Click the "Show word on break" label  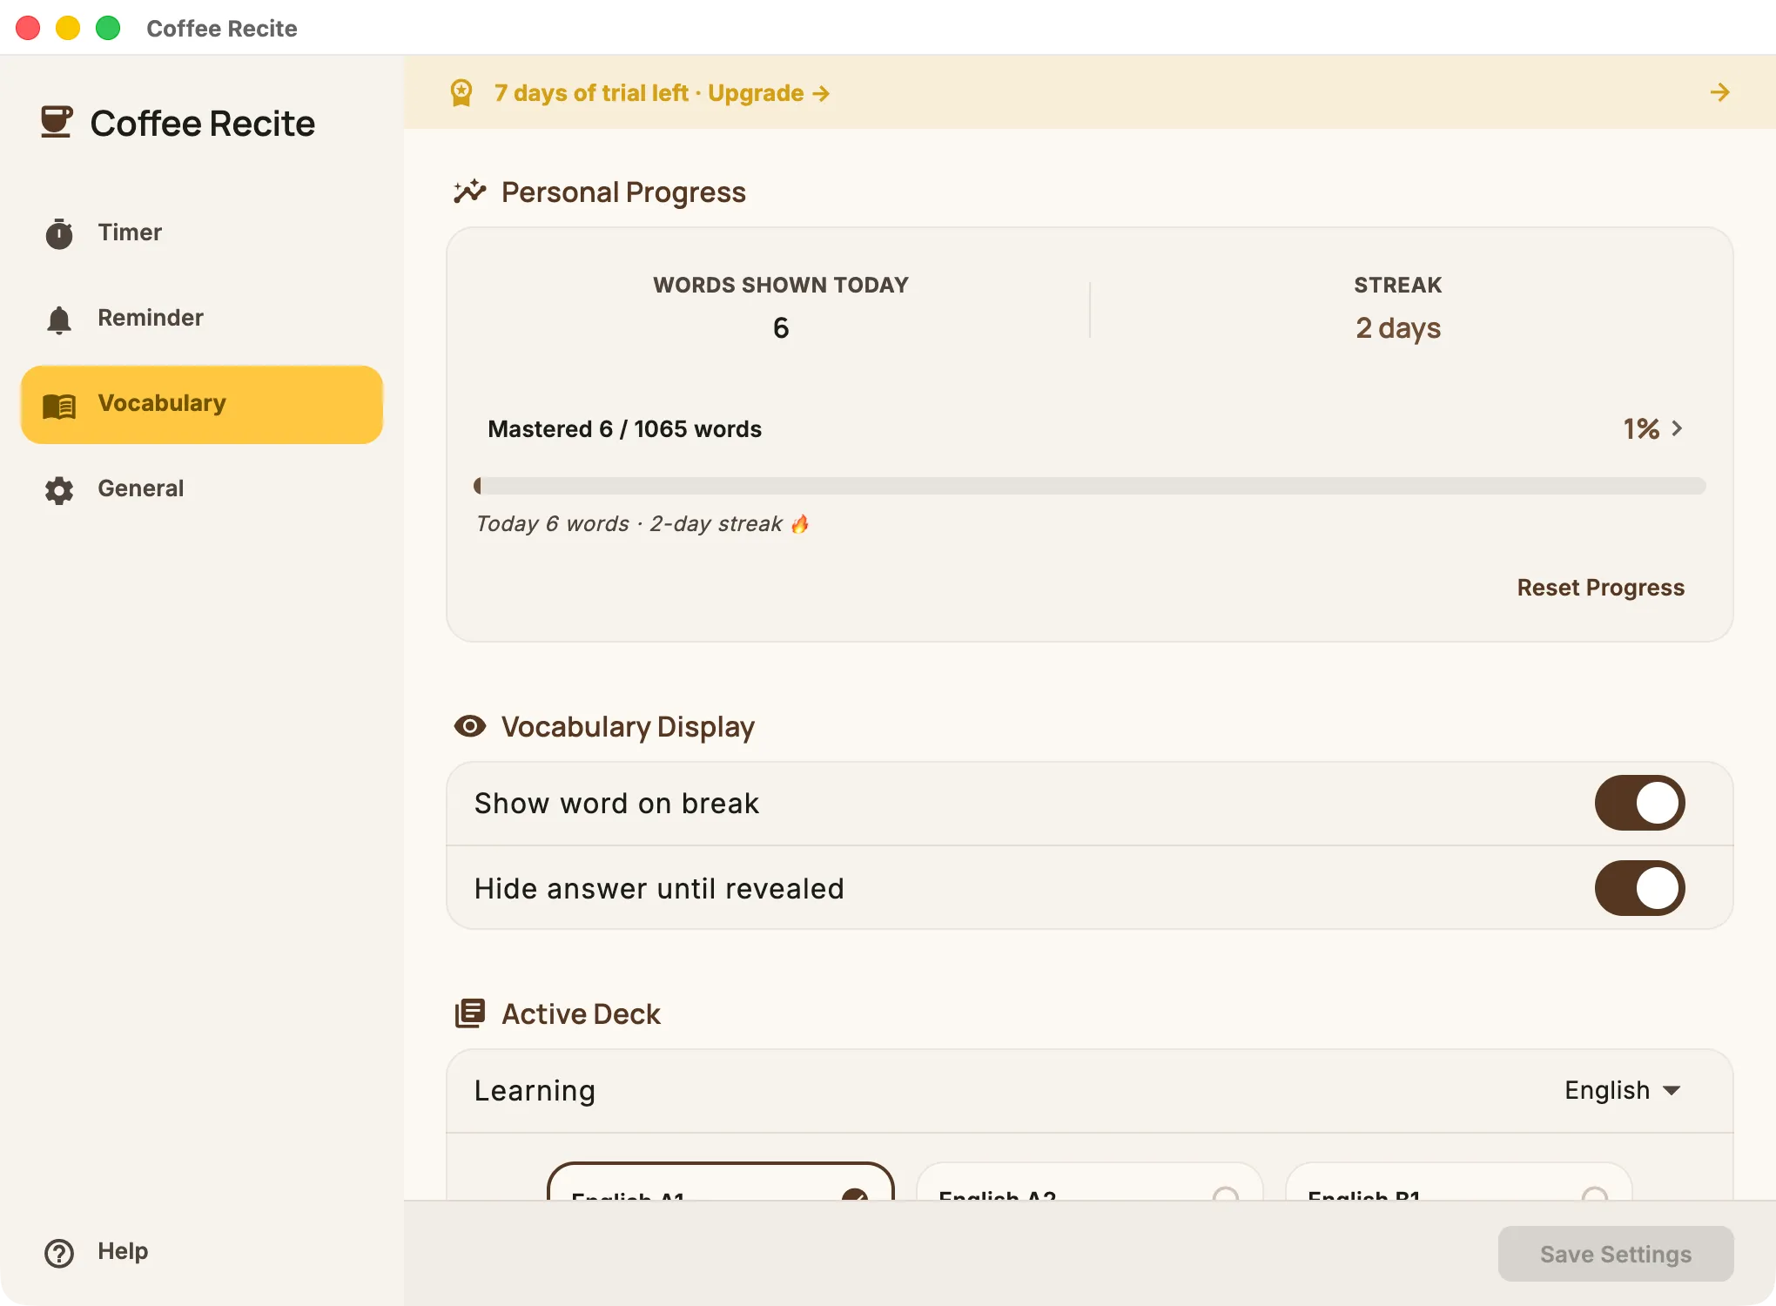(x=616, y=803)
